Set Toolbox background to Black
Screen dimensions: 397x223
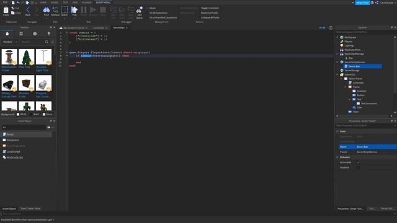31,114
